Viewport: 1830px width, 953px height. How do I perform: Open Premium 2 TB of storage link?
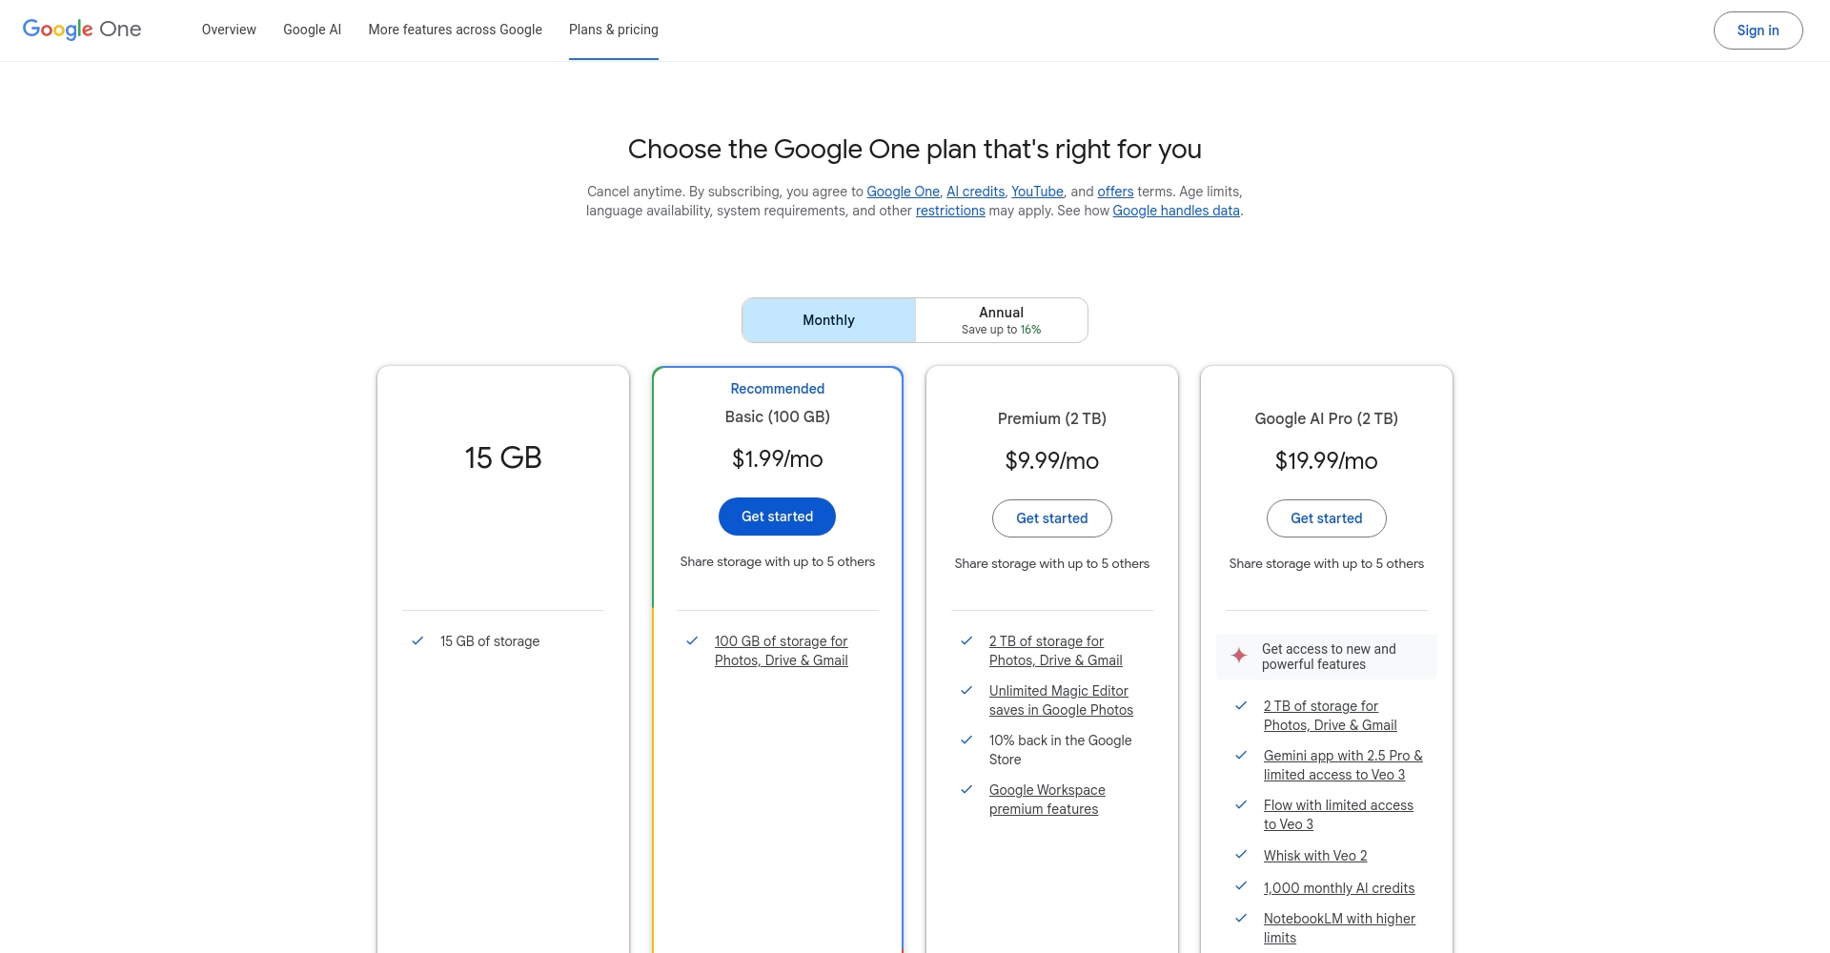point(1056,651)
